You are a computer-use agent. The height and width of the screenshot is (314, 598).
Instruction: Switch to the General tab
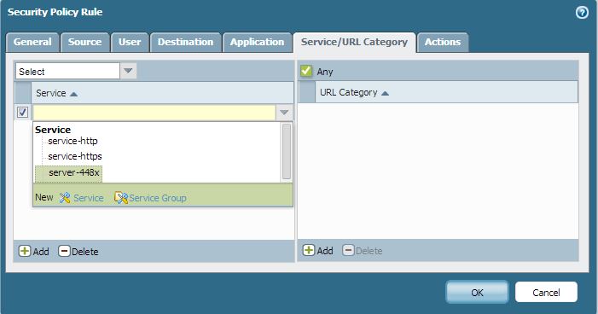[x=32, y=42]
